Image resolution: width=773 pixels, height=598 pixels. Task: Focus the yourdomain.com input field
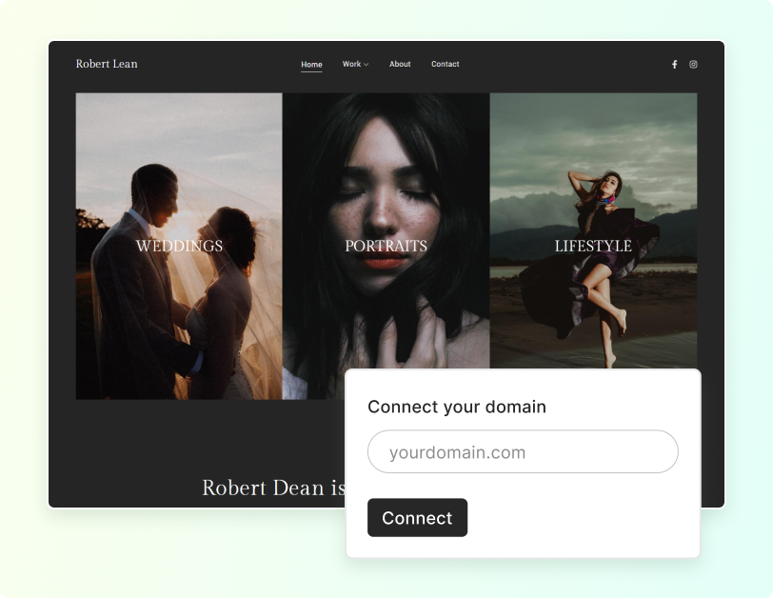pos(523,452)
